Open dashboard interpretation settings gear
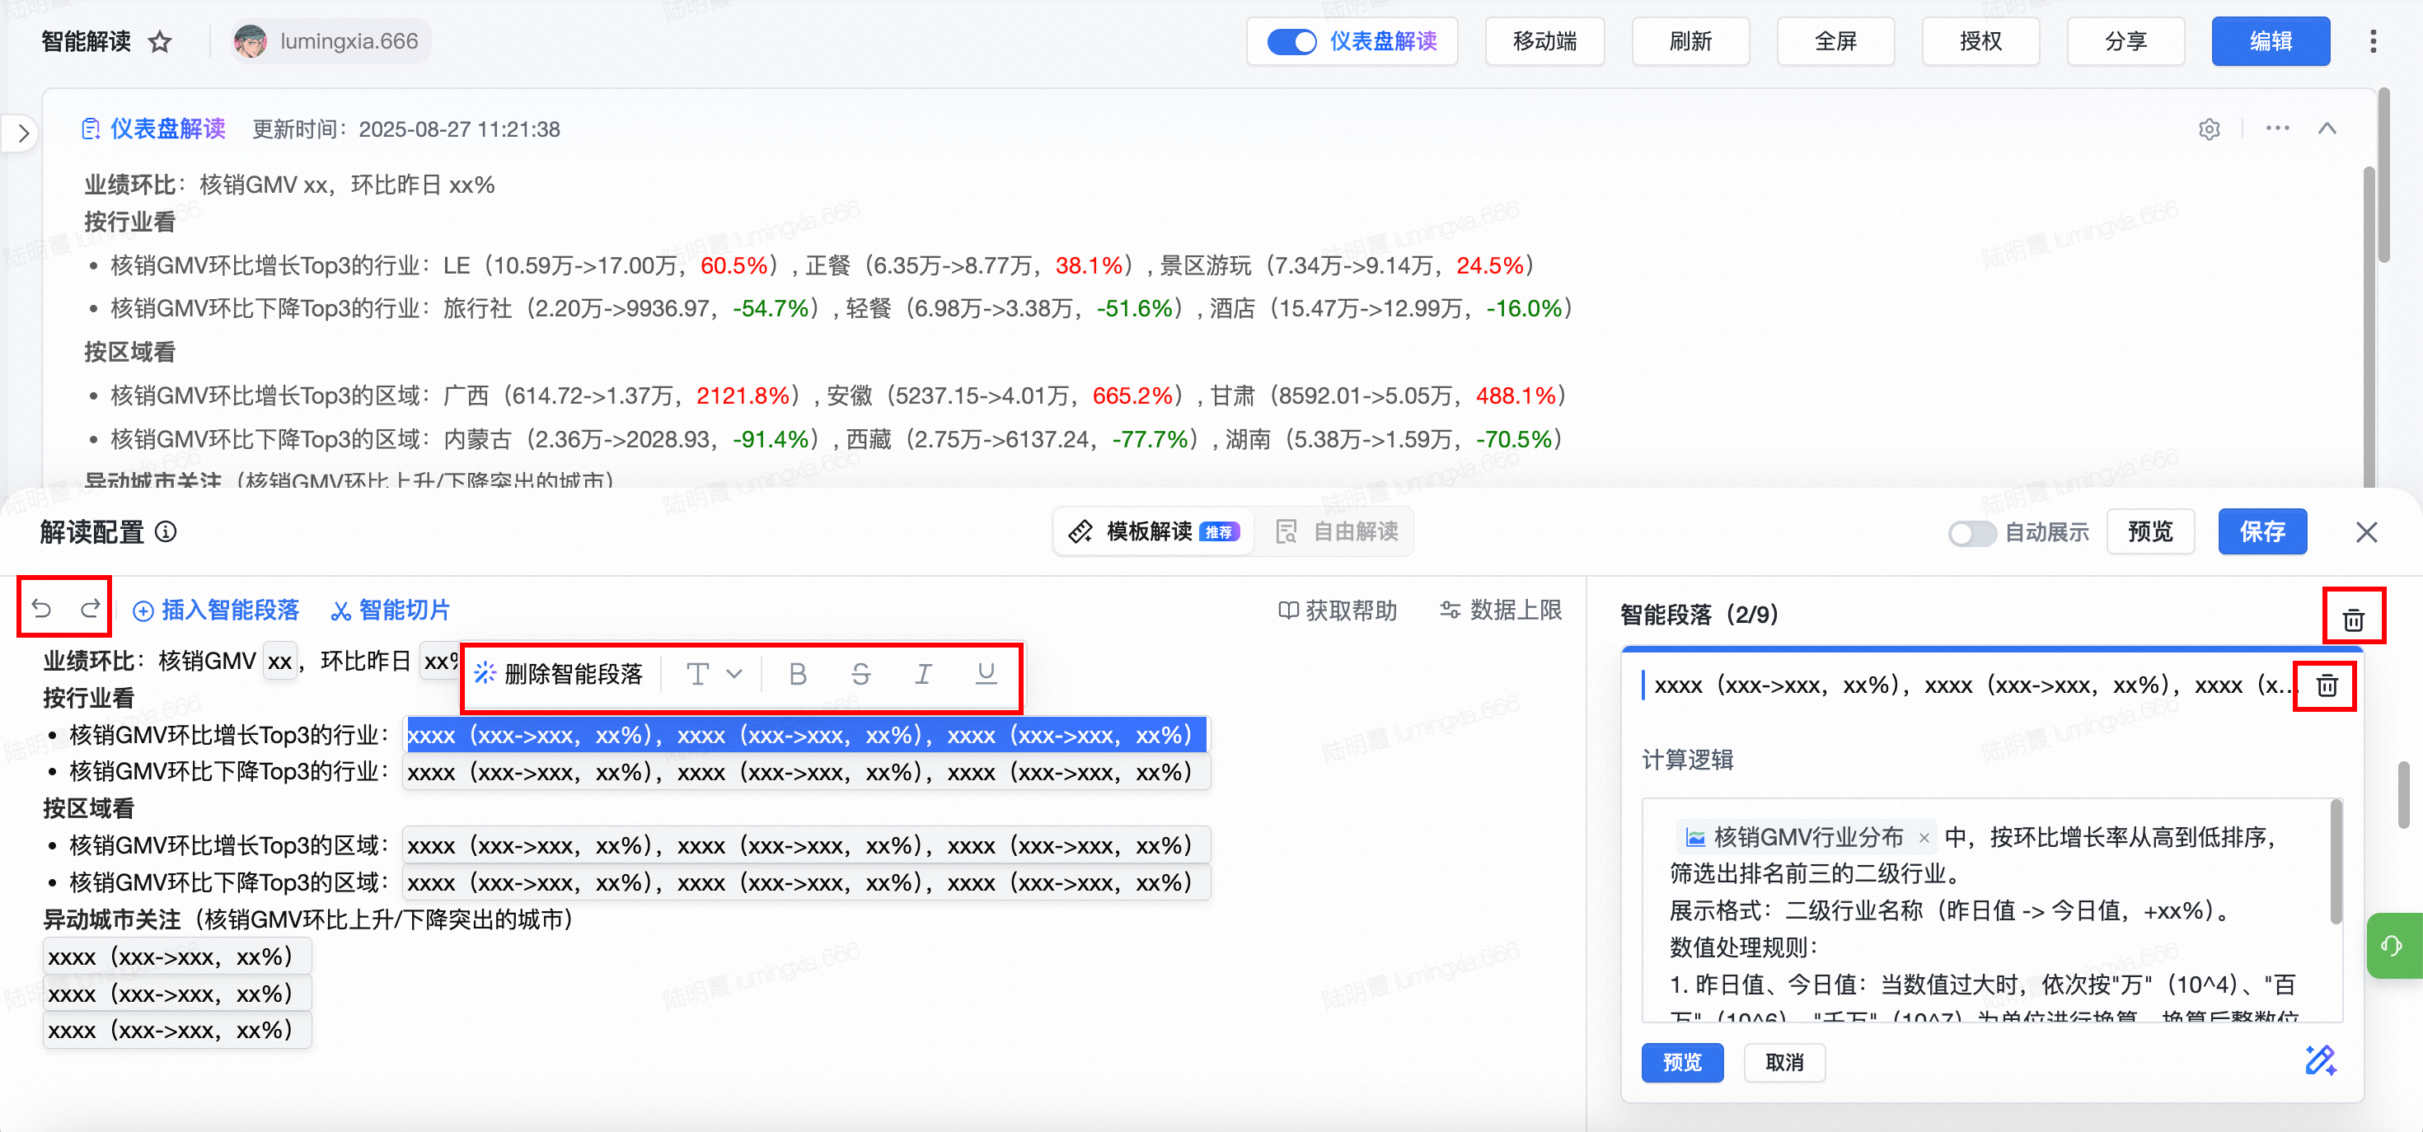Image resolution: width=2423 pixels, height=1132 pixels. click(x=2209, y=129)
